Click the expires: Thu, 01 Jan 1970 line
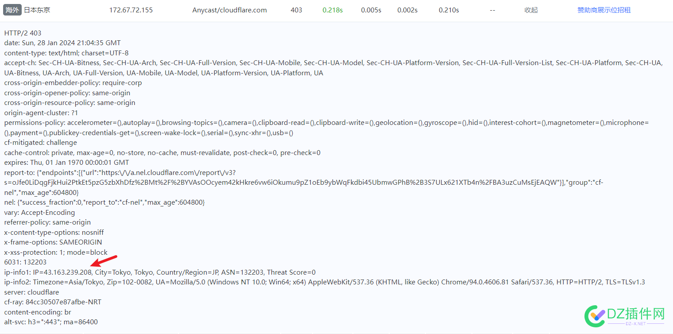 pyautogui.click(x=67, y=163)
